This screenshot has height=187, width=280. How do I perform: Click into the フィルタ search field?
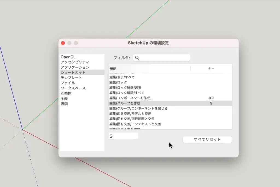tap(161, 58)
